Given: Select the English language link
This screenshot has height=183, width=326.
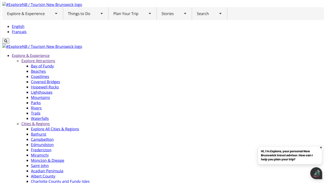Looking at the screenshot, I should [18, 27].
